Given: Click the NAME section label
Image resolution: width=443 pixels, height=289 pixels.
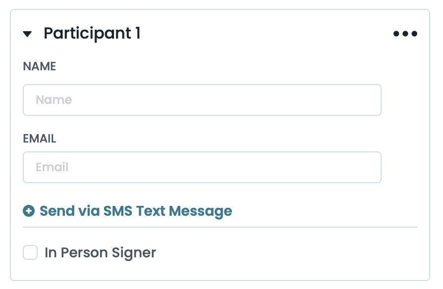Looking at the screenshot, I should click(39, 66).
